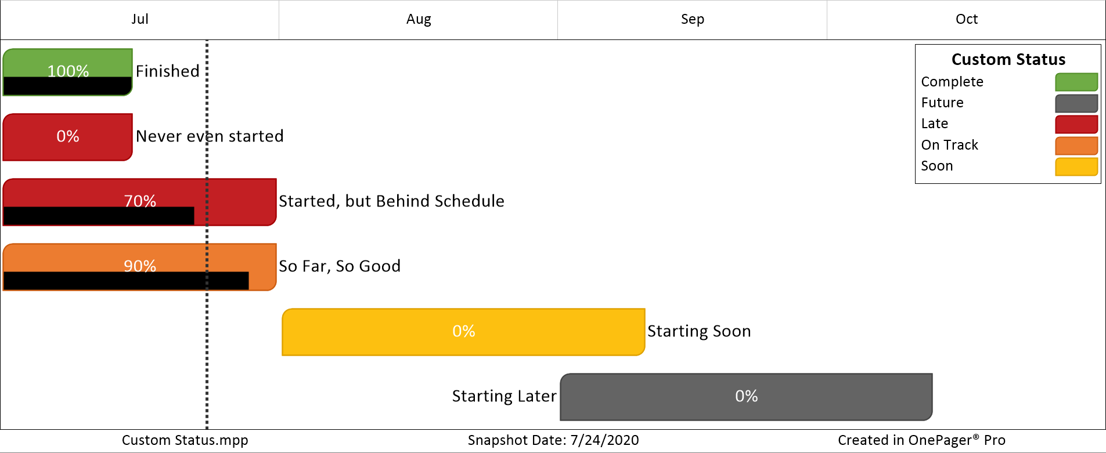Click the Oct month header

click(x=967, y=20)
